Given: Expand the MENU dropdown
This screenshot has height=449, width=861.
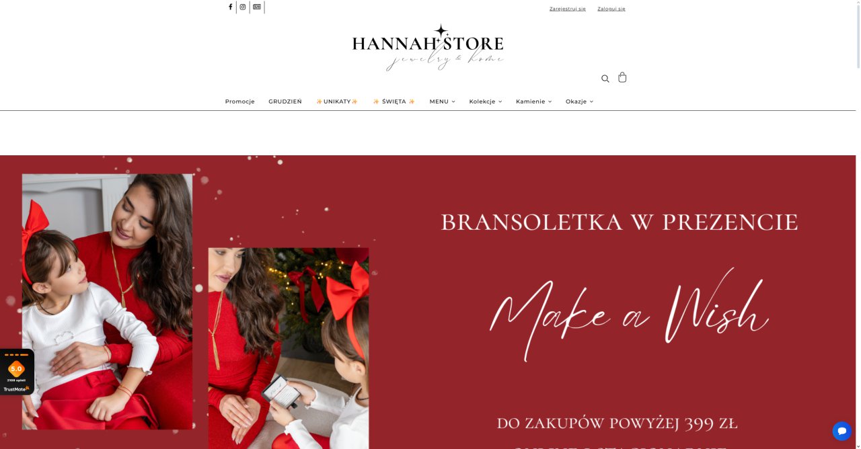Looking at the screenshot, I should [x=442, y=101].
